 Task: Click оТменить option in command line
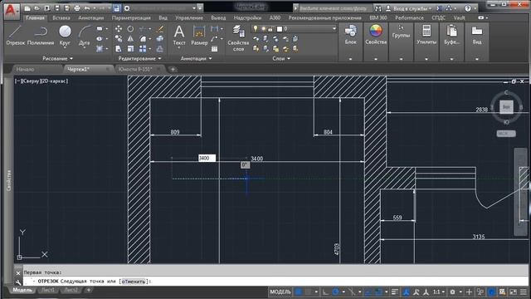(x=134, y=282)
